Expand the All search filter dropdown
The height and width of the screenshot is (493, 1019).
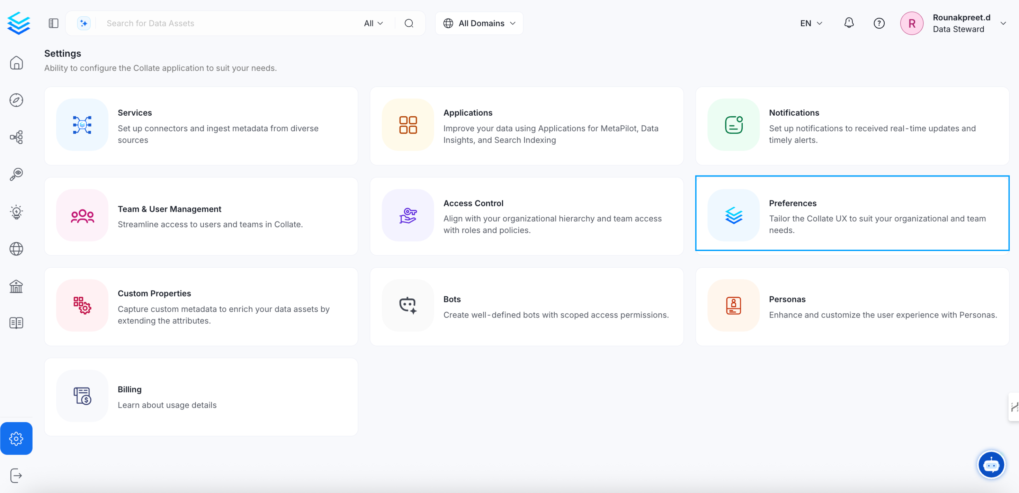pos(373,23)
